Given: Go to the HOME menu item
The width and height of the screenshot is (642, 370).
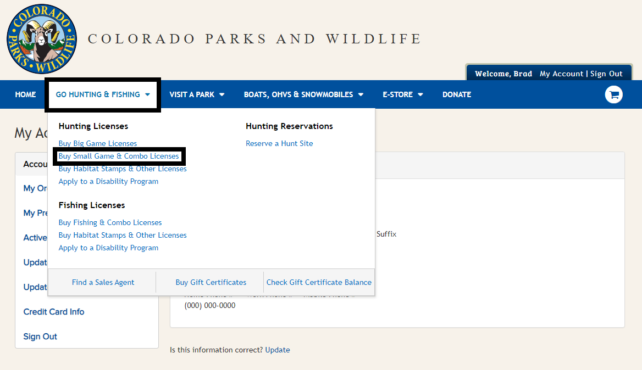Looking at the screenshot, I should 25,94.
